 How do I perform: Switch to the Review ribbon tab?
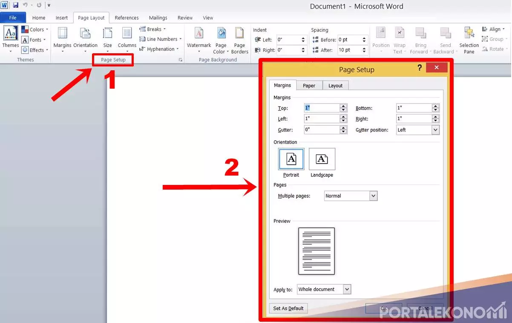coord(185,18)
